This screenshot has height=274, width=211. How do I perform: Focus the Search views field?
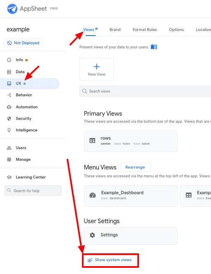(x=145, y=91)
